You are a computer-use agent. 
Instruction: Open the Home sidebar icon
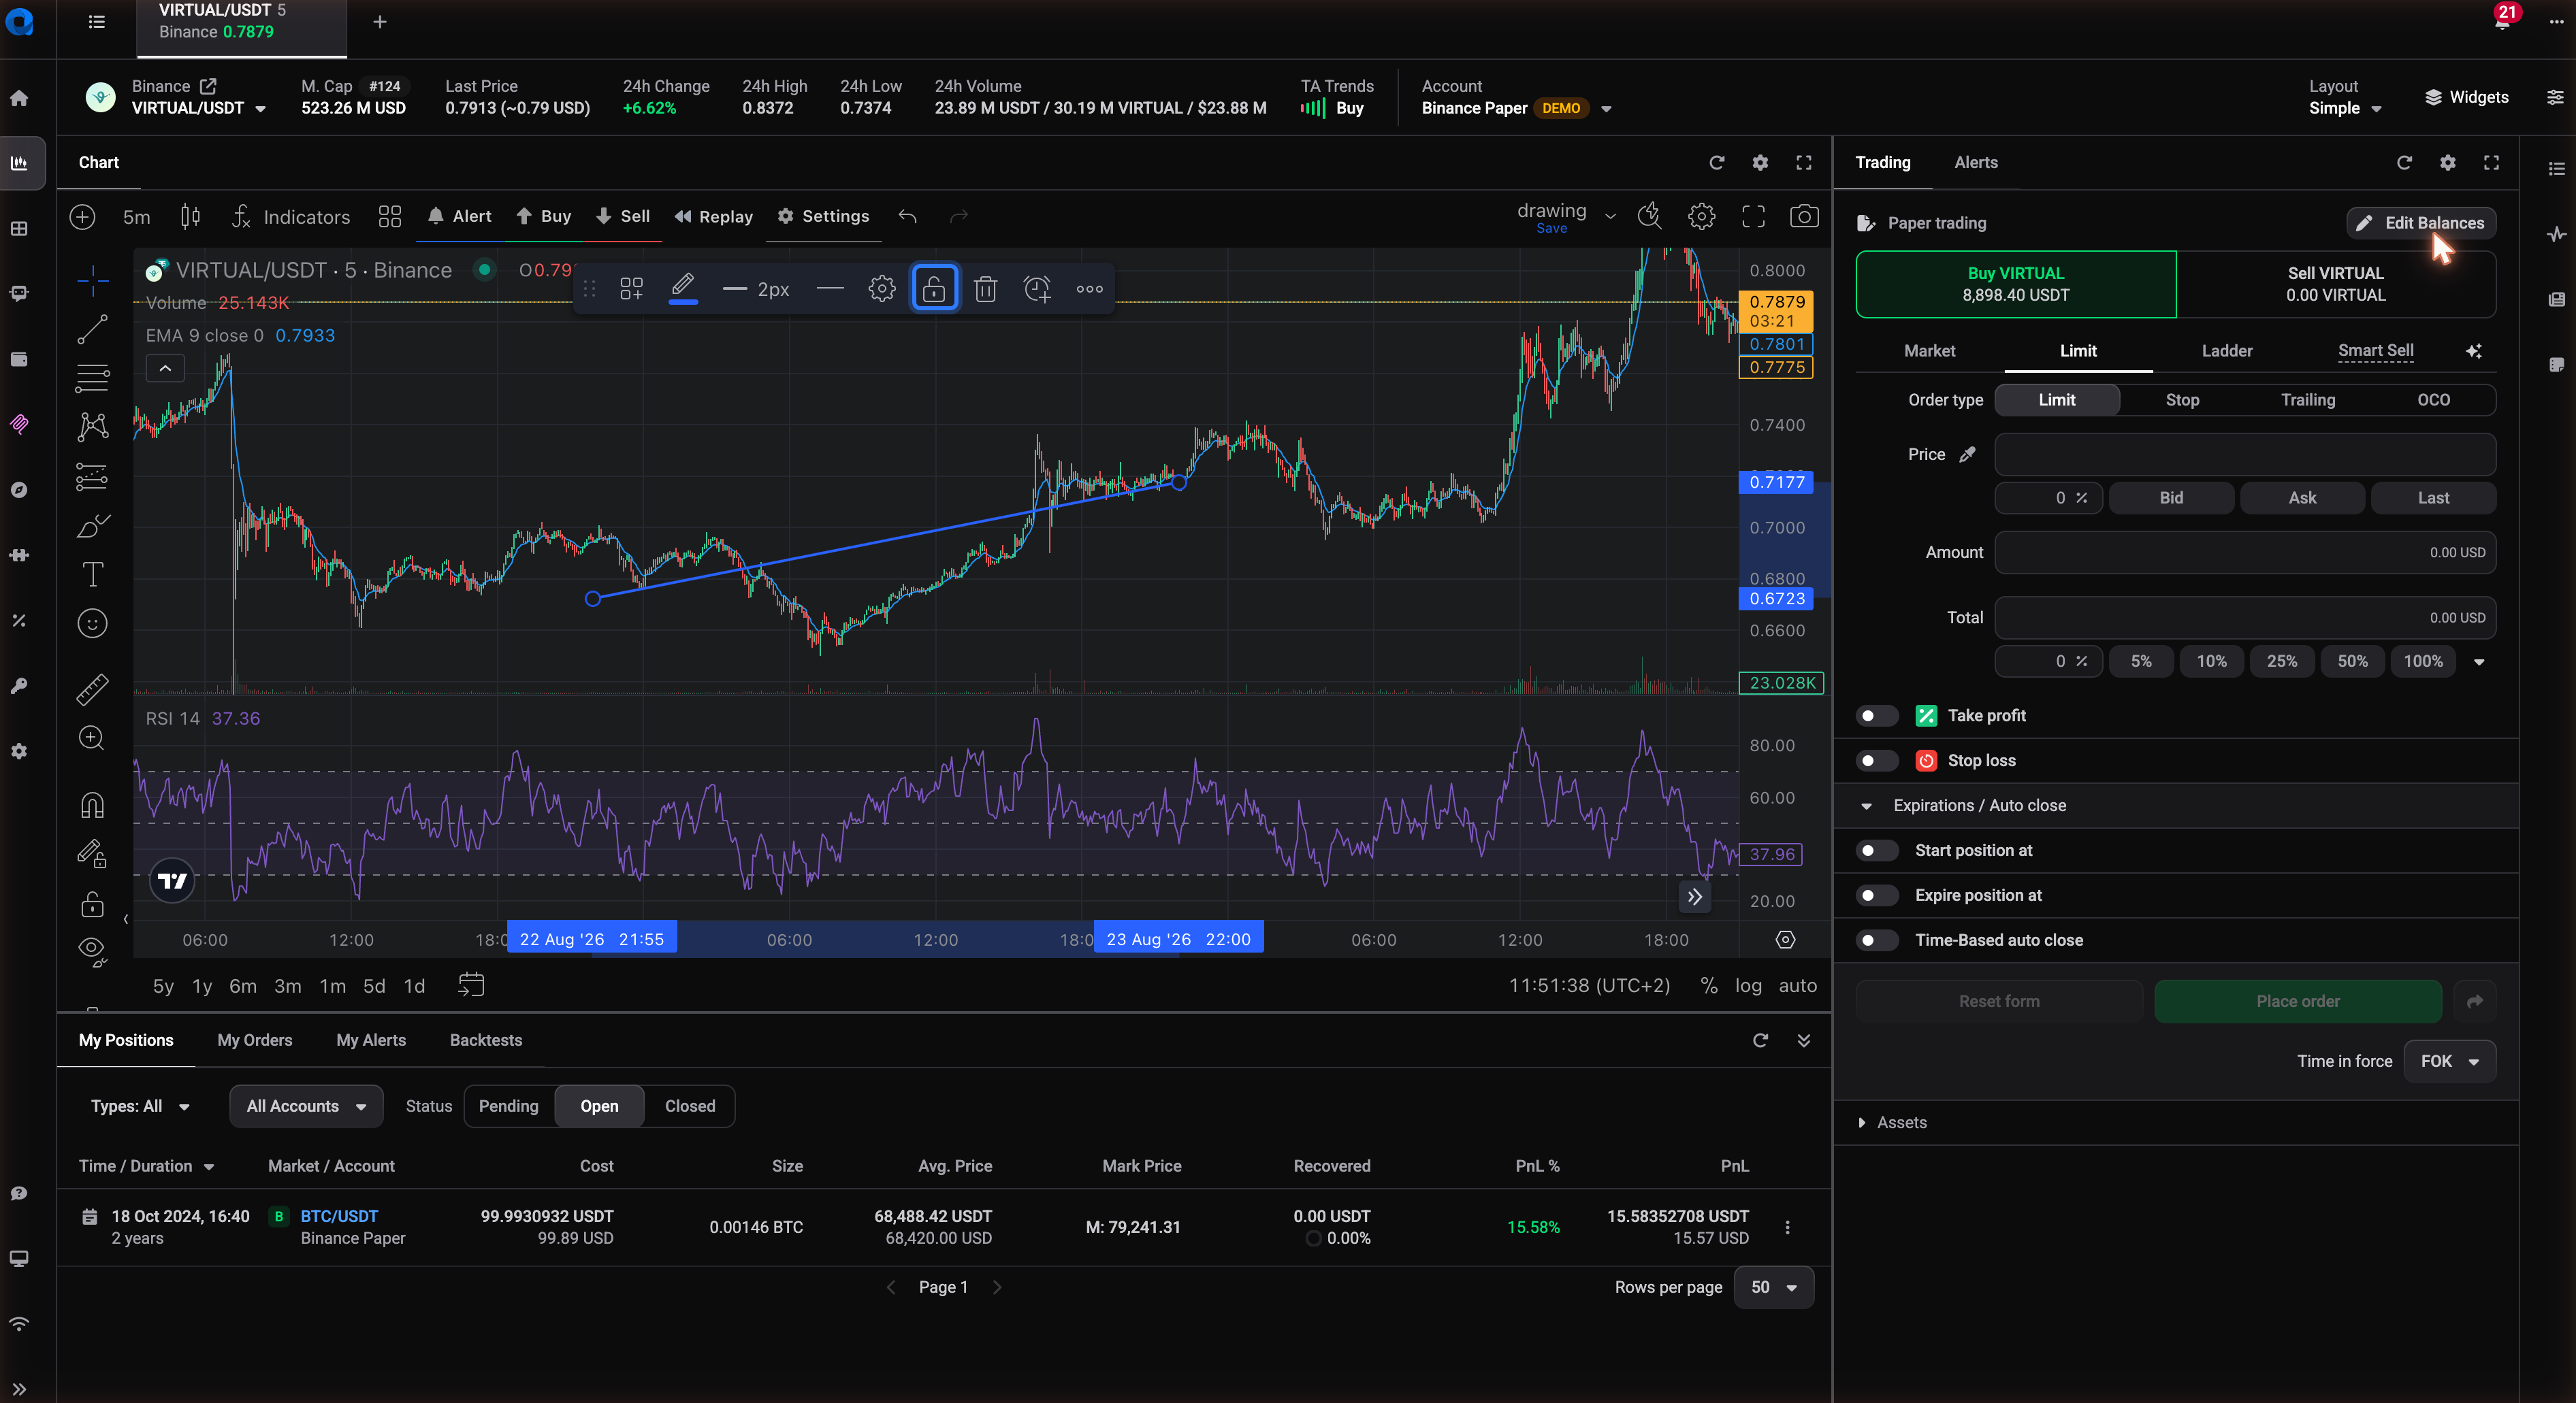[19, 98]
